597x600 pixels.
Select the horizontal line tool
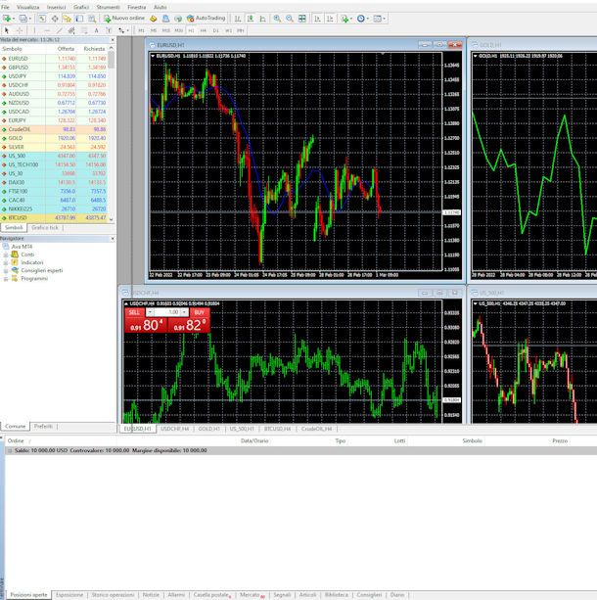coord(47,30)
